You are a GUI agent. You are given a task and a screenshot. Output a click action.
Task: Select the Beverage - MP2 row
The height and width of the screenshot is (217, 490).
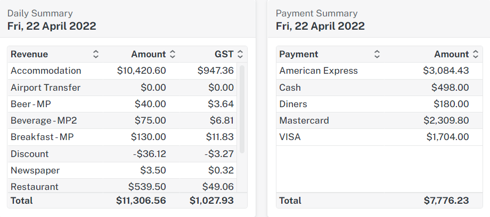click(x=45, y=120)
